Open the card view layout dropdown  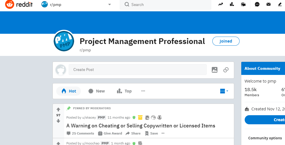[224, 91]
